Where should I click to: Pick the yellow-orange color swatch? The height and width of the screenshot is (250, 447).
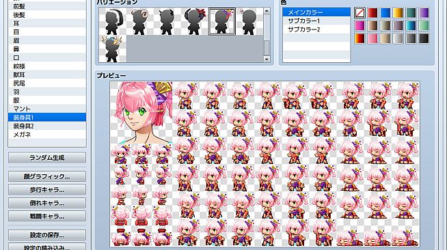398,13
